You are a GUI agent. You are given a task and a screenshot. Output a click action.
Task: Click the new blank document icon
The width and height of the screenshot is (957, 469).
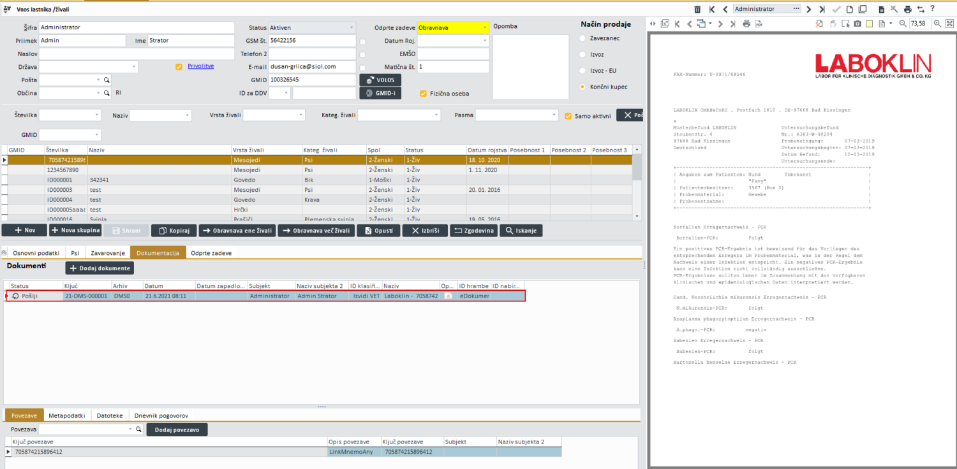pos(850,9)
